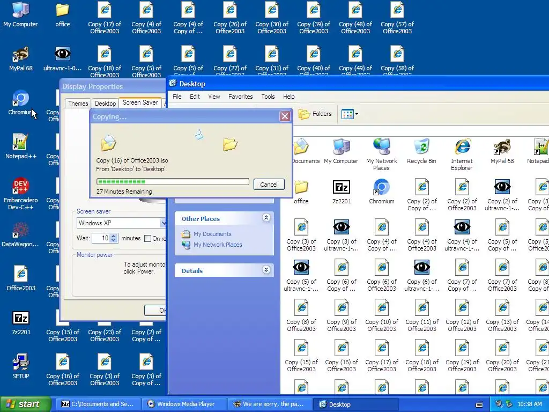
Task: Click the Display Properties title bar
Action: pos(113,86)
